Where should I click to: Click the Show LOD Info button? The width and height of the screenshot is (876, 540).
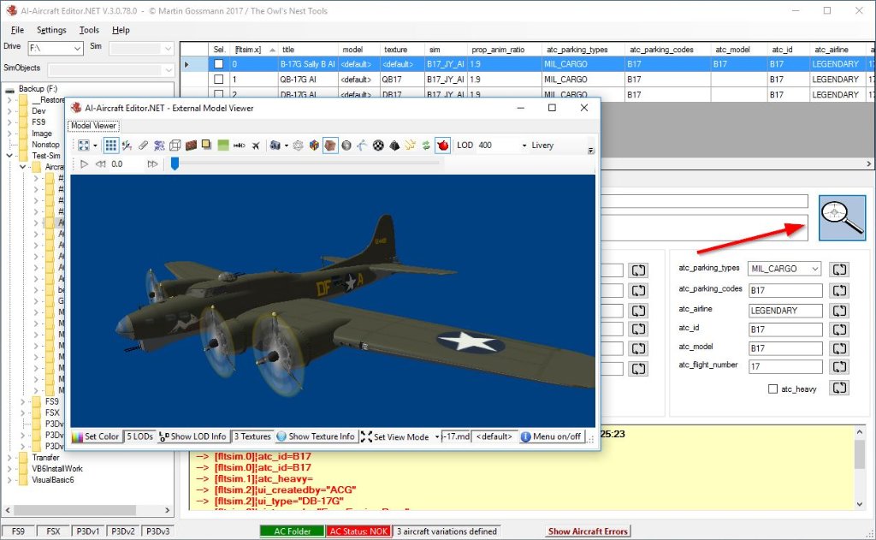(x=193, y=436)
